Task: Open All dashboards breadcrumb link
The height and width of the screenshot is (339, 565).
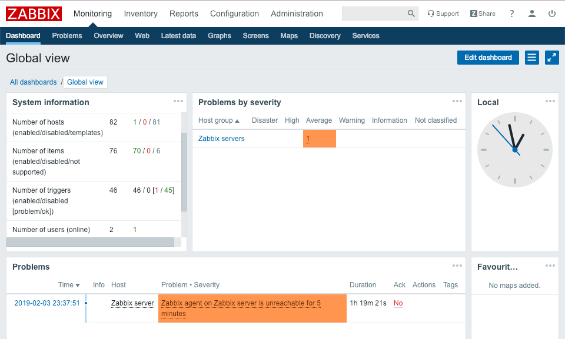Action: tap(33, 82)
